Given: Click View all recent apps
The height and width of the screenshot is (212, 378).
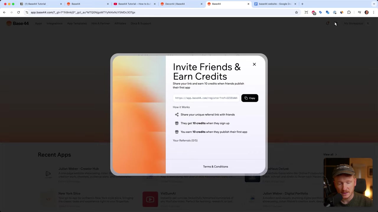Looking at the screenshot, I should pos(330,155).
